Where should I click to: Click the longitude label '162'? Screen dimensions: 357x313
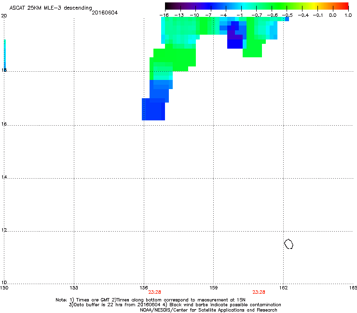[283, 288]
